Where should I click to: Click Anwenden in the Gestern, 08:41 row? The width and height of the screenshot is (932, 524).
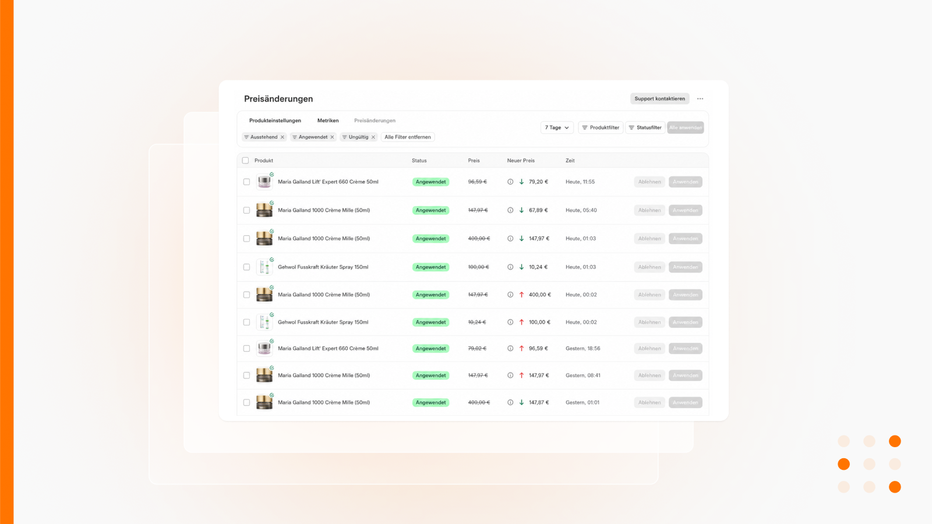[686, 376]
